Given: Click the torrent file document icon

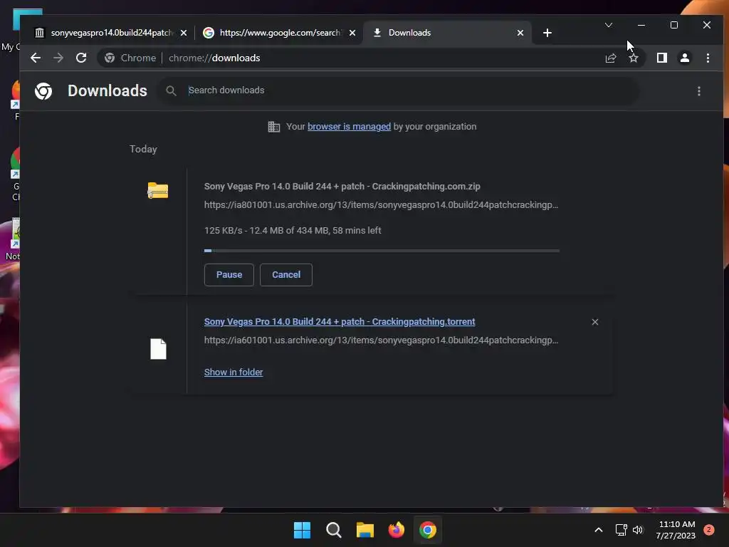Looking at the screenshot, I should (158, 349).
